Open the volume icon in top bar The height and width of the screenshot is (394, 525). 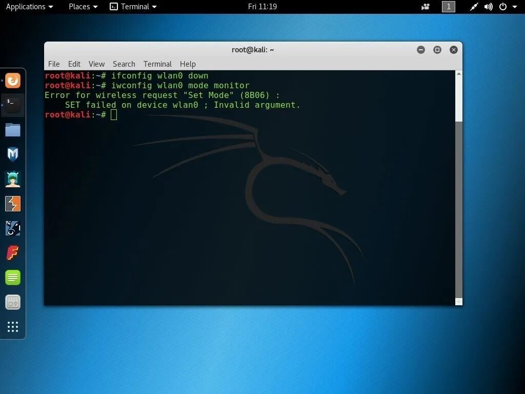coord(489,7)
